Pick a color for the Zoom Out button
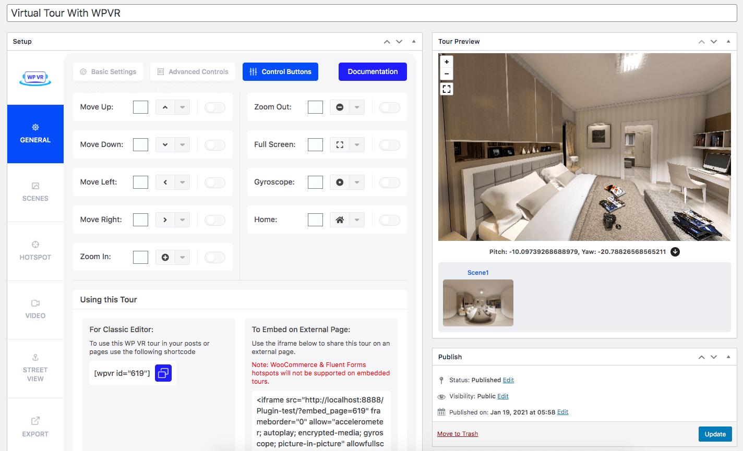Viewport: 743px width, 451px height. pos(315,107)
